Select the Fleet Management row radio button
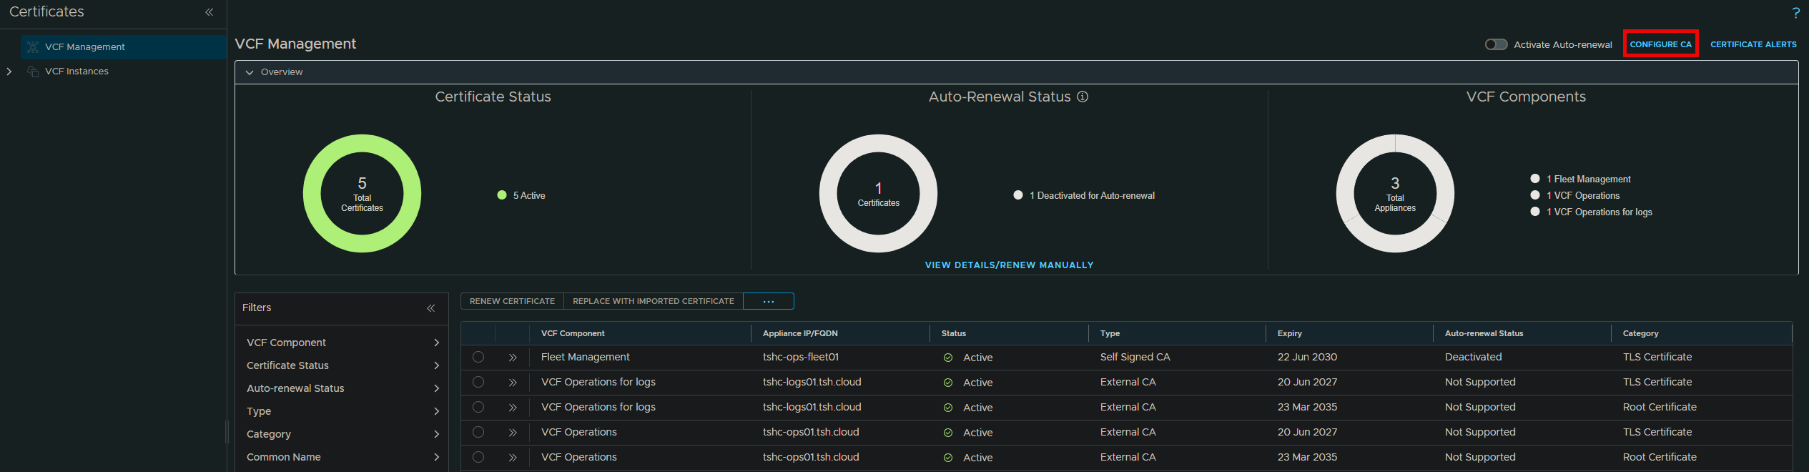The width and height of the screenshot is (1809, 472). point(478,358)
